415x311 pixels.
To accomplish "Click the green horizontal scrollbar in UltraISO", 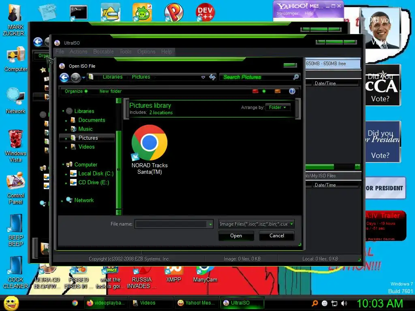I will click(319, 166).
